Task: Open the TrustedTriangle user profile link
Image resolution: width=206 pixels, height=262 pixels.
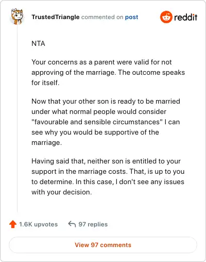Action: coord(56,17)
